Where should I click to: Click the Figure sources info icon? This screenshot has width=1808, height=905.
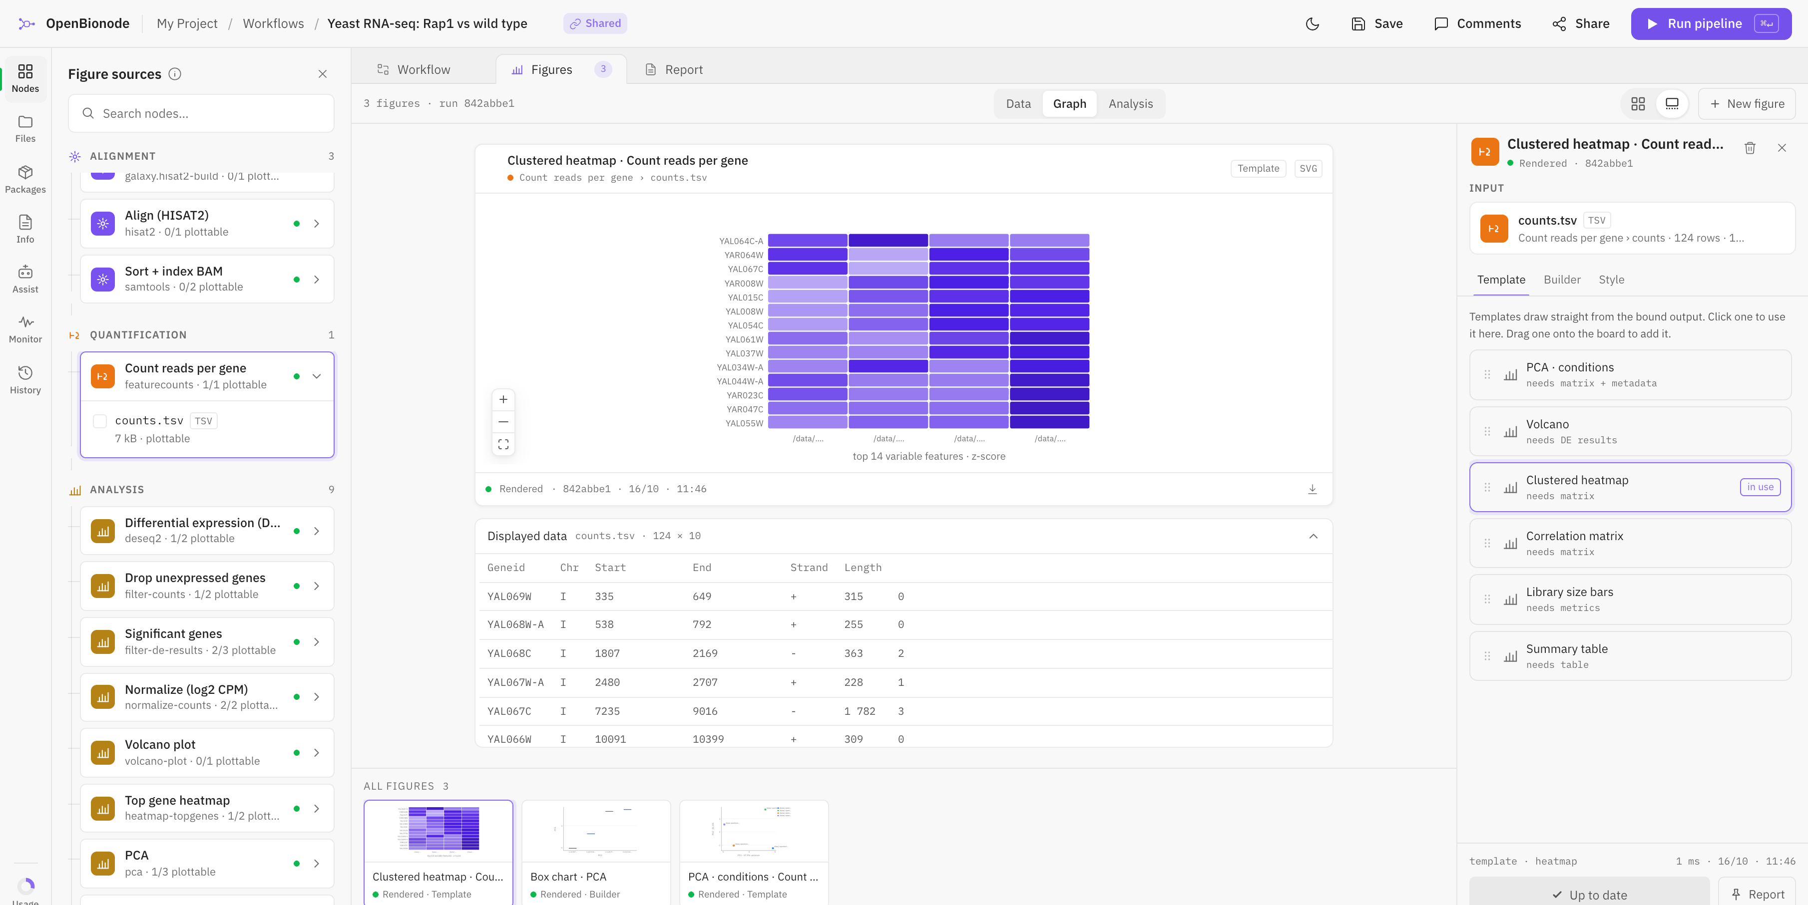coord(175,74)
